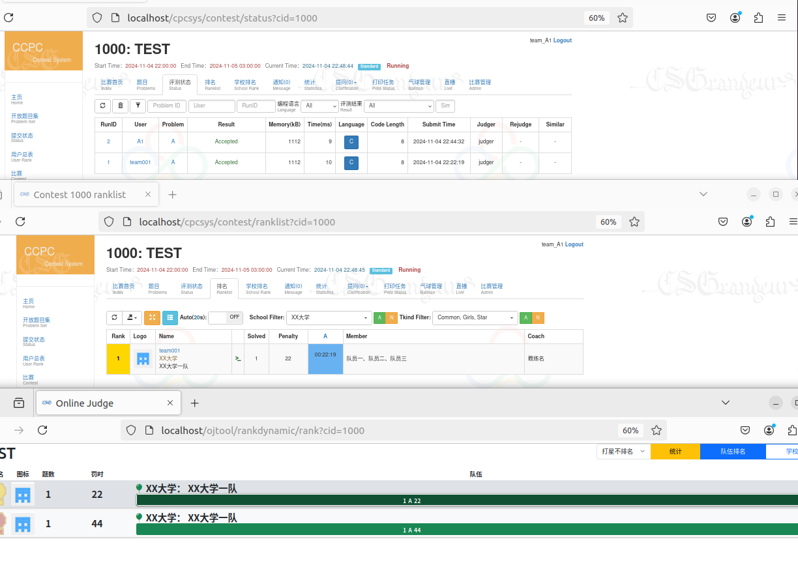Open the Firefox menu in the status window

point(781,18)
